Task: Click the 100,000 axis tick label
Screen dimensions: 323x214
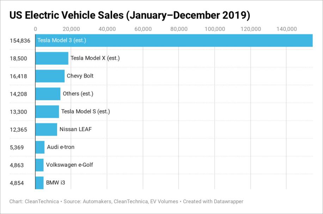Action: click(x=215, y=29)
